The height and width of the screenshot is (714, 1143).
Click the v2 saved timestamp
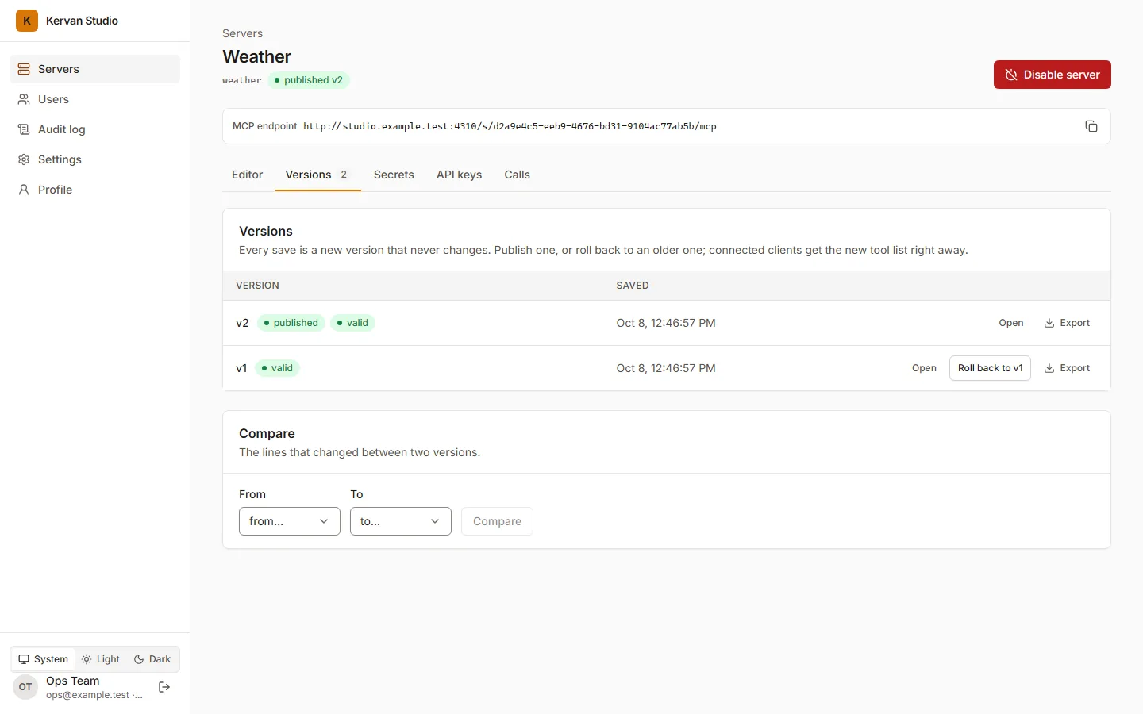click(x=666, y=323)
